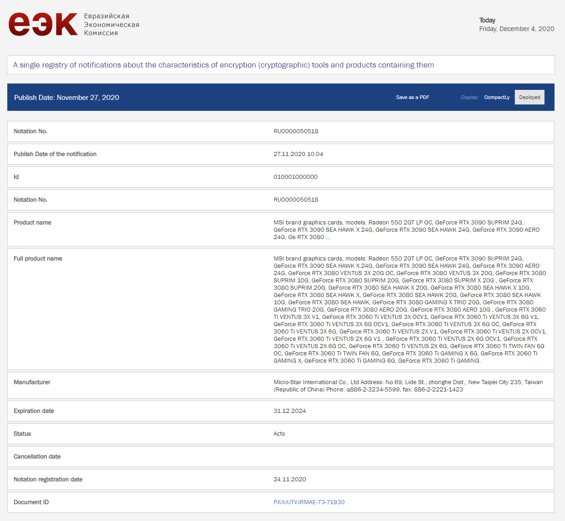Click the Full product name model list

click(410, 310)
